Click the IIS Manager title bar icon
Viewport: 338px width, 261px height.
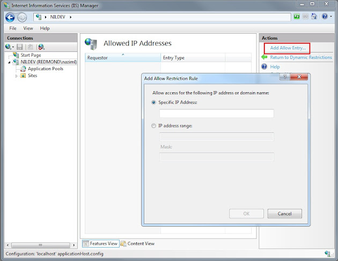7,5
